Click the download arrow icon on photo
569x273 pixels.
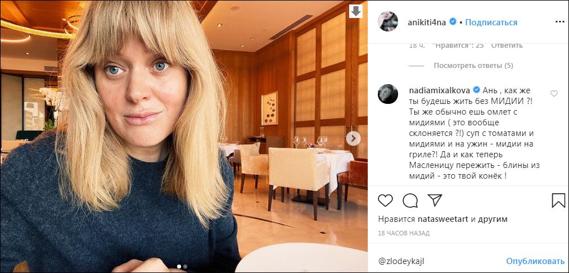coord(356,11)
